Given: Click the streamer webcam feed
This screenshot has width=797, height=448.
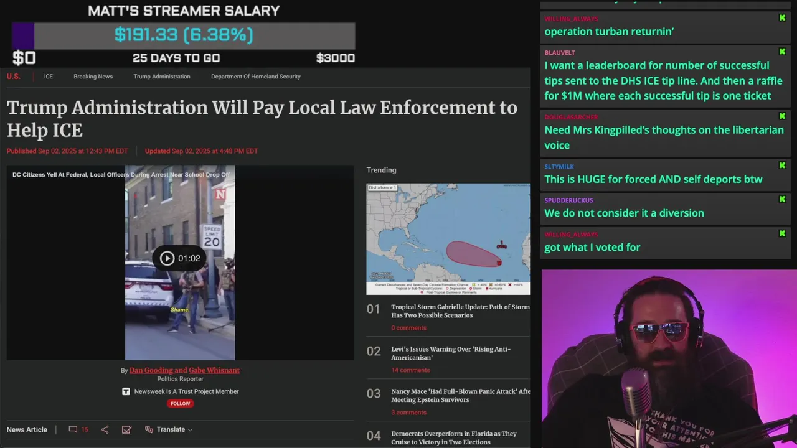Looking at the screenshot, I should click(x=669, y=358).
